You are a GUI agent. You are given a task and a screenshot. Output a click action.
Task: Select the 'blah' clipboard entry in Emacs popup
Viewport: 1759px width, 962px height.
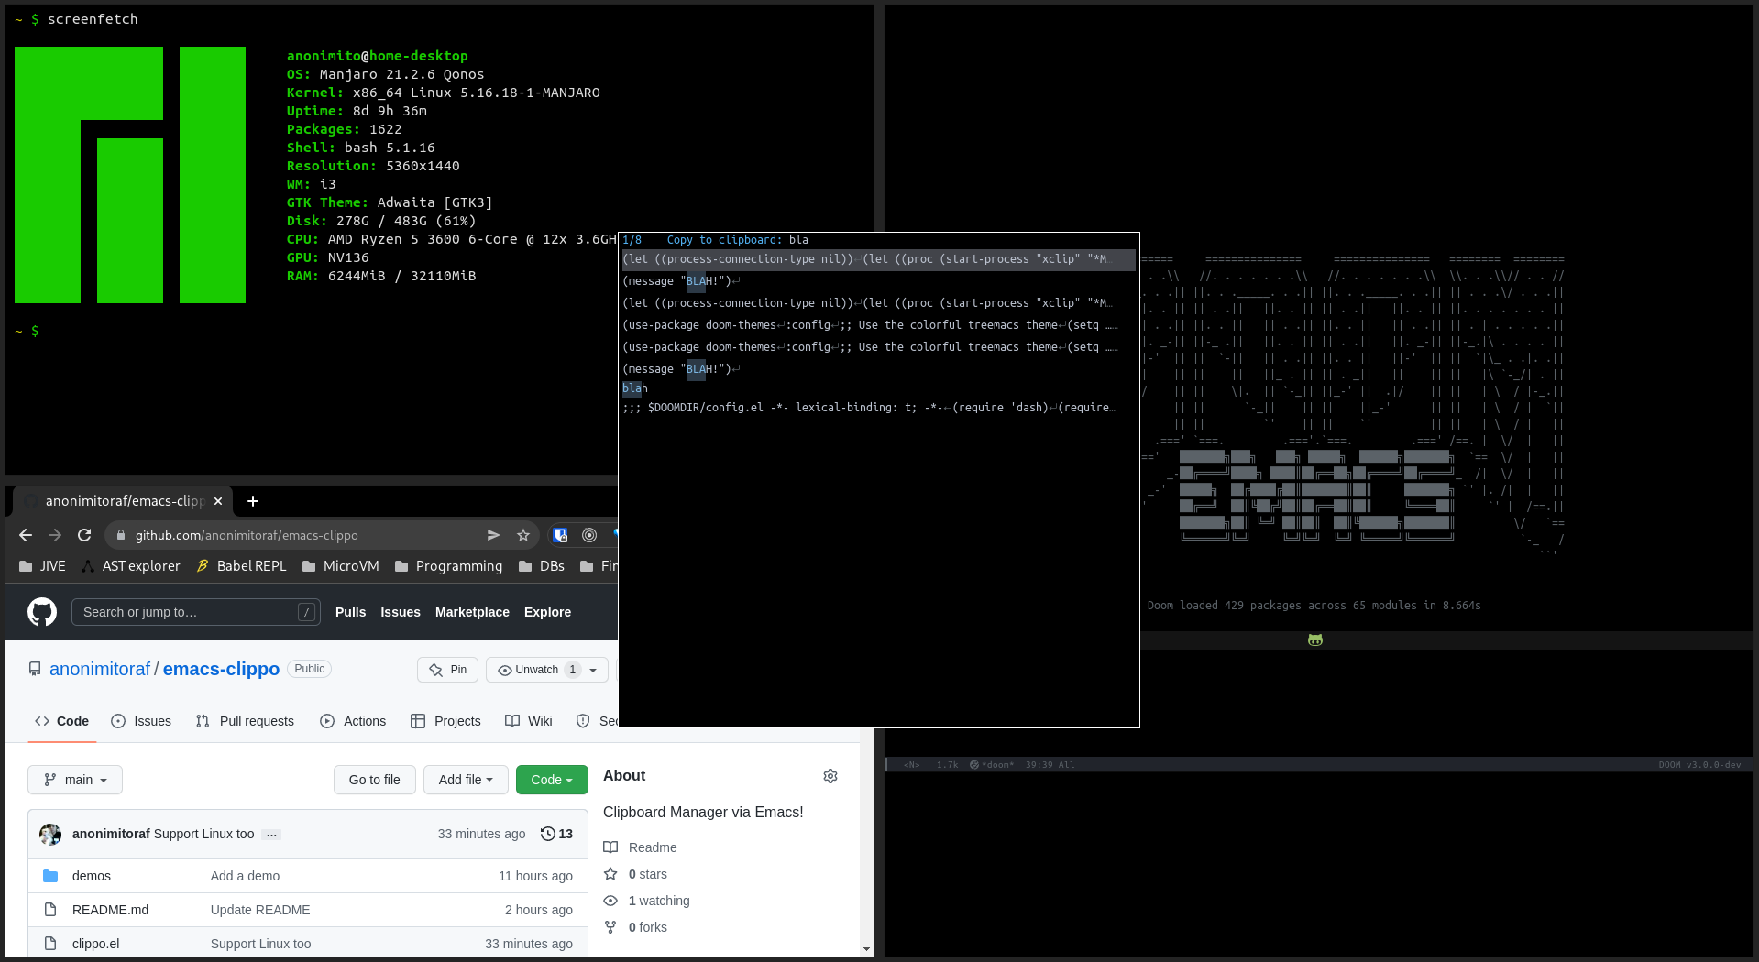878,388
